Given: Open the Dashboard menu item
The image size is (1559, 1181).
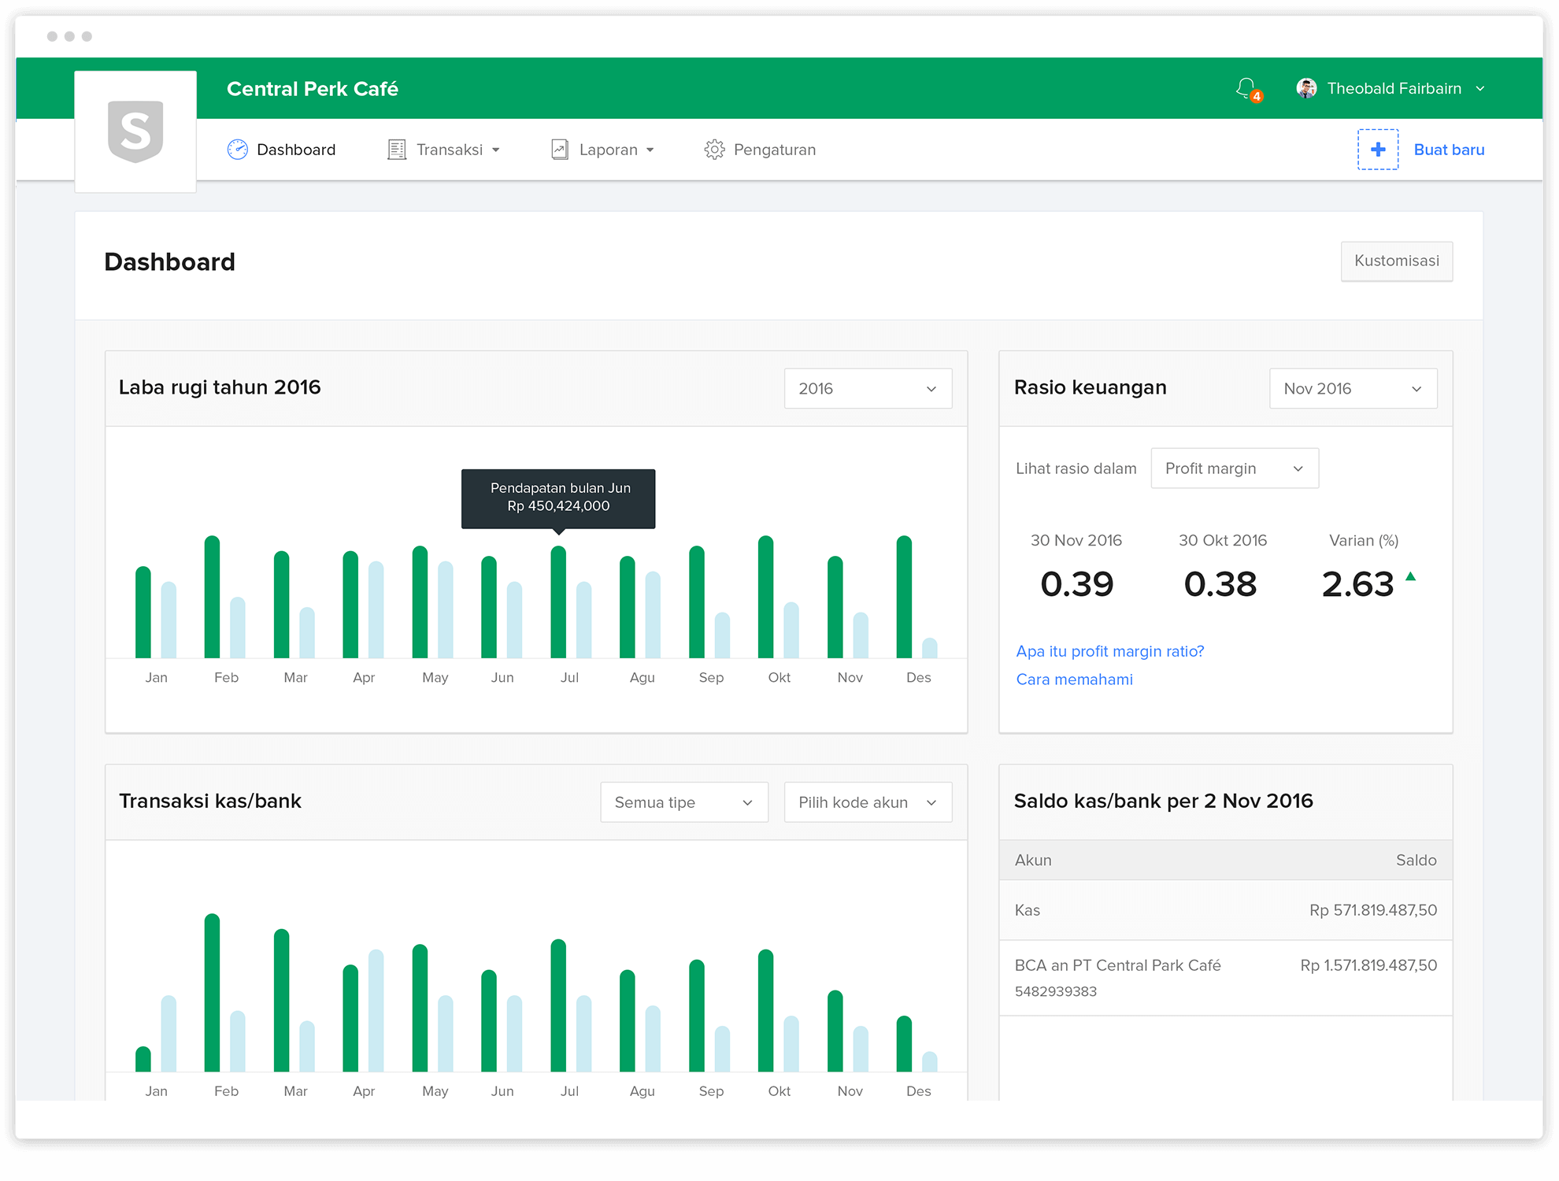Looking at the screenshot, I should pyautogui.click(x=282, y=150).
